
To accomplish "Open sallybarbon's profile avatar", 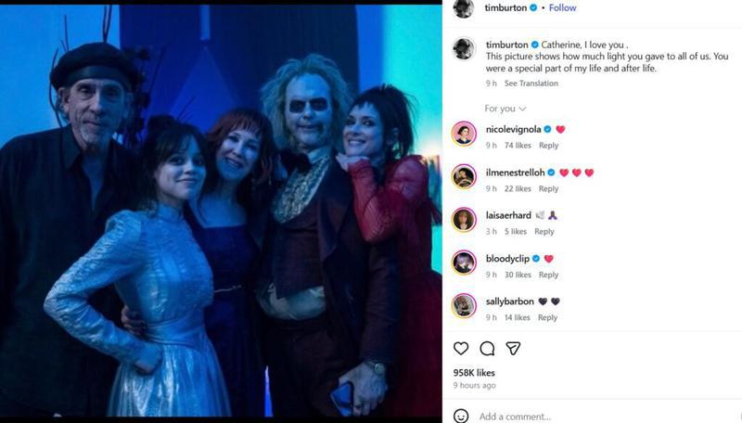I will pyautogui.click(x=464, y=306).
